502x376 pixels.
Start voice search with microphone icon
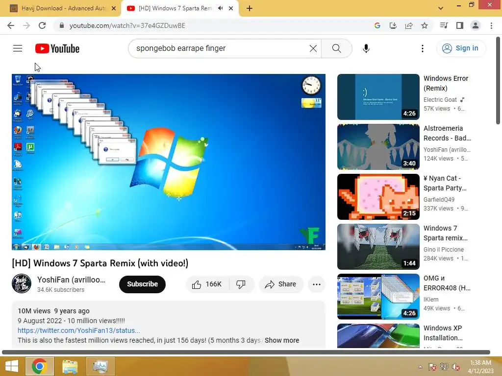pyautogui.click(x=366, y=48)
